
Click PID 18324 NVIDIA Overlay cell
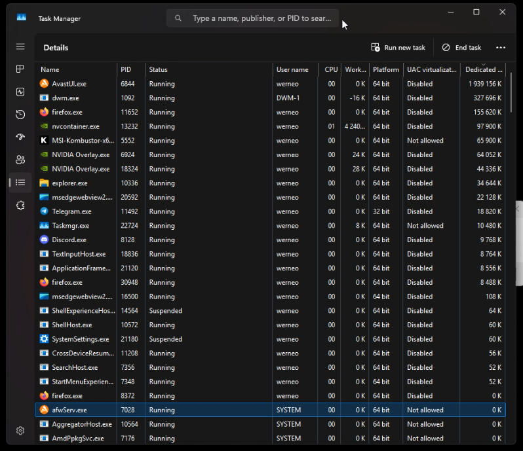point(129,169)
